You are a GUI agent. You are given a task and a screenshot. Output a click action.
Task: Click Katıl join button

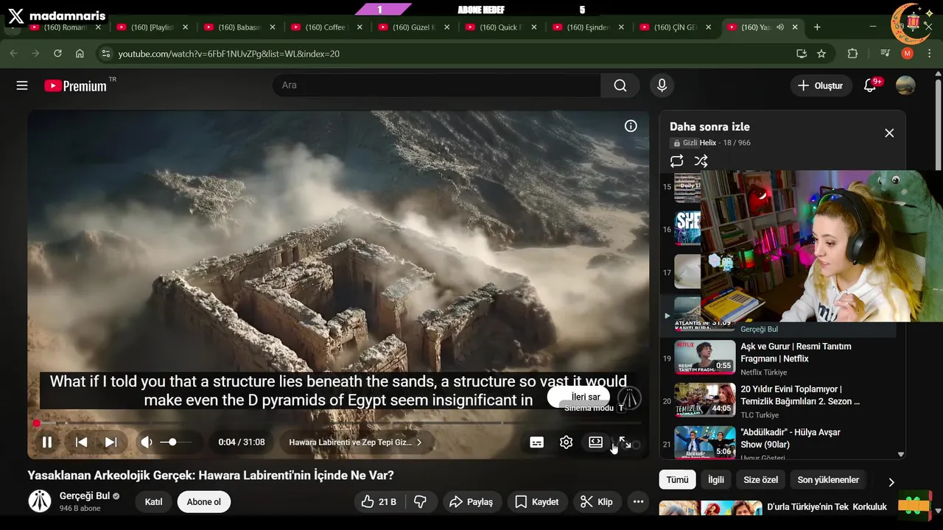tap(153, 502)
